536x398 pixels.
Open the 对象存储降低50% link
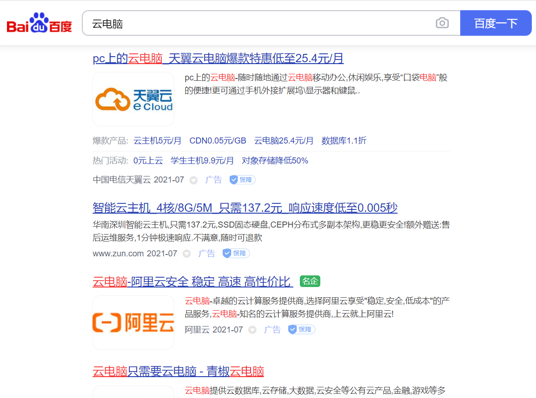coord(275,161)
